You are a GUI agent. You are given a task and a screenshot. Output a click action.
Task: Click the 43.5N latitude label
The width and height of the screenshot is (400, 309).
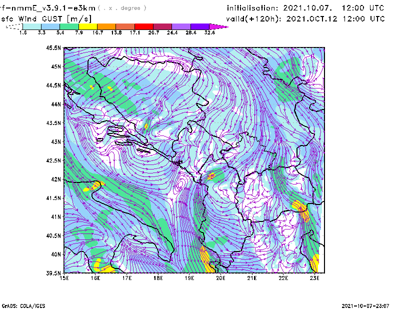(x=53, y=123)
